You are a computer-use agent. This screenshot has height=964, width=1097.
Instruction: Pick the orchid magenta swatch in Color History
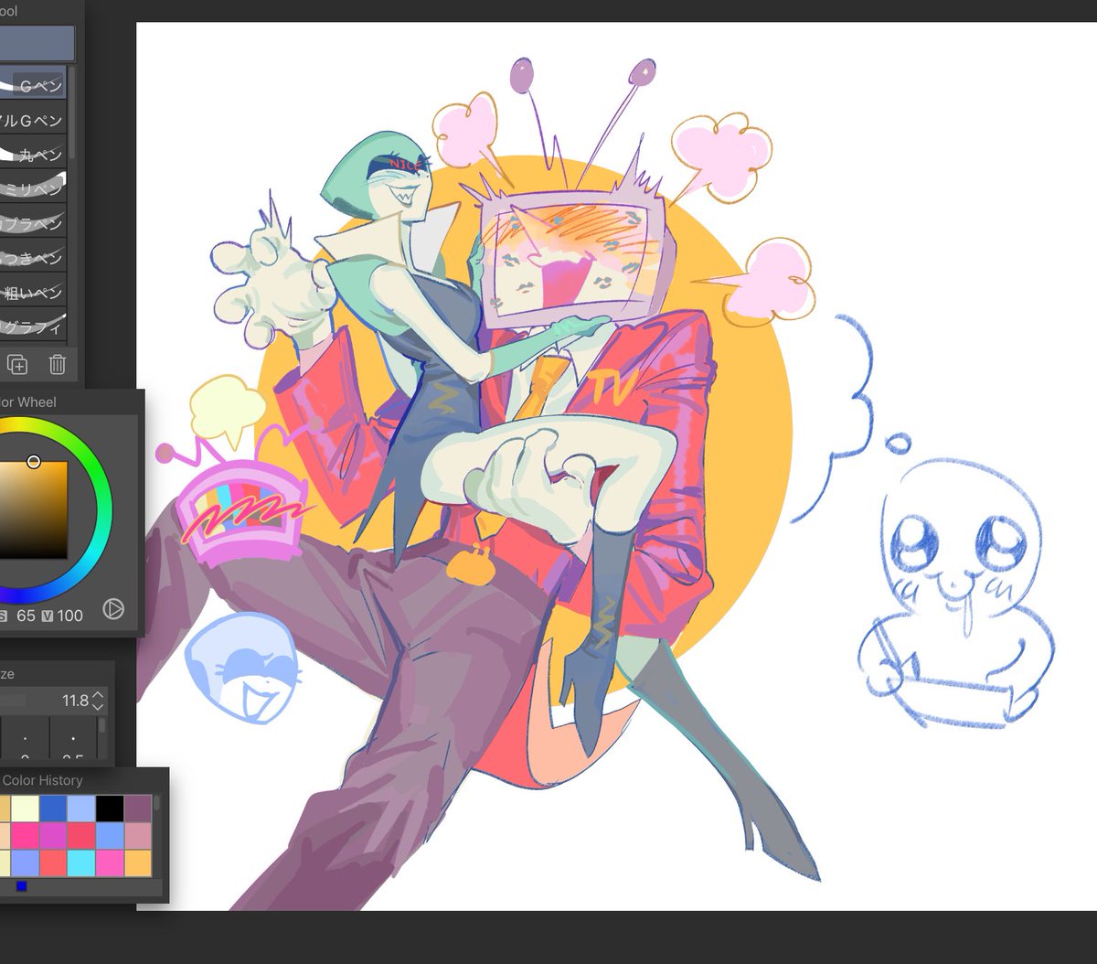(53, 836)
